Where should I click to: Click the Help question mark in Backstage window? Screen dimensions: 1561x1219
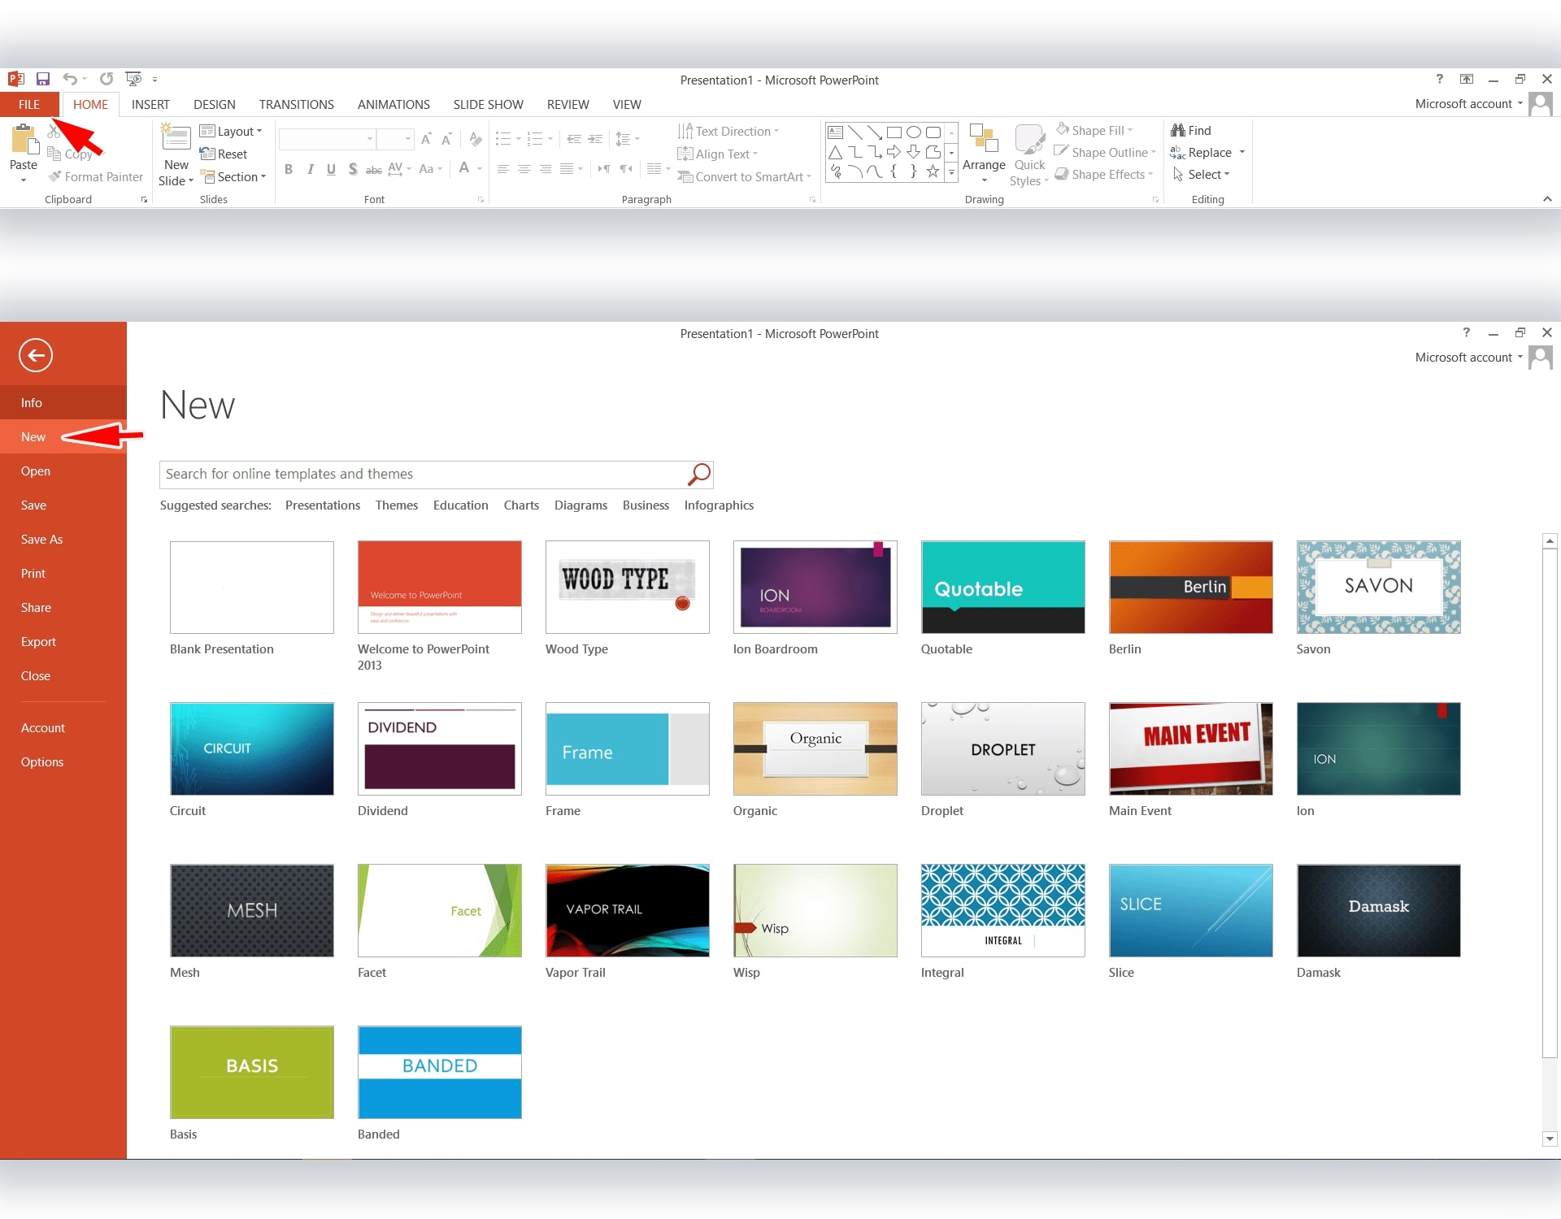tap(1467, 332)
